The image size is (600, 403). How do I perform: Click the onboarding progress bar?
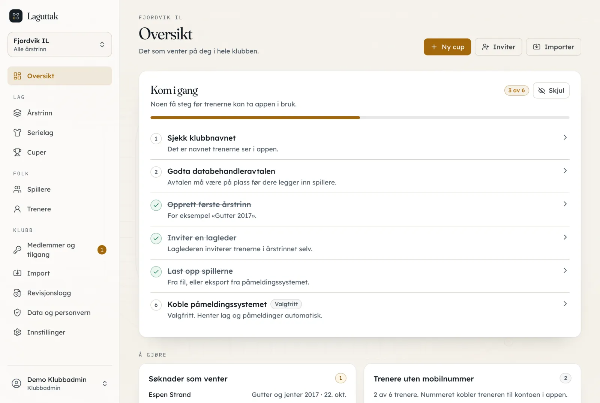coord(360,118)
